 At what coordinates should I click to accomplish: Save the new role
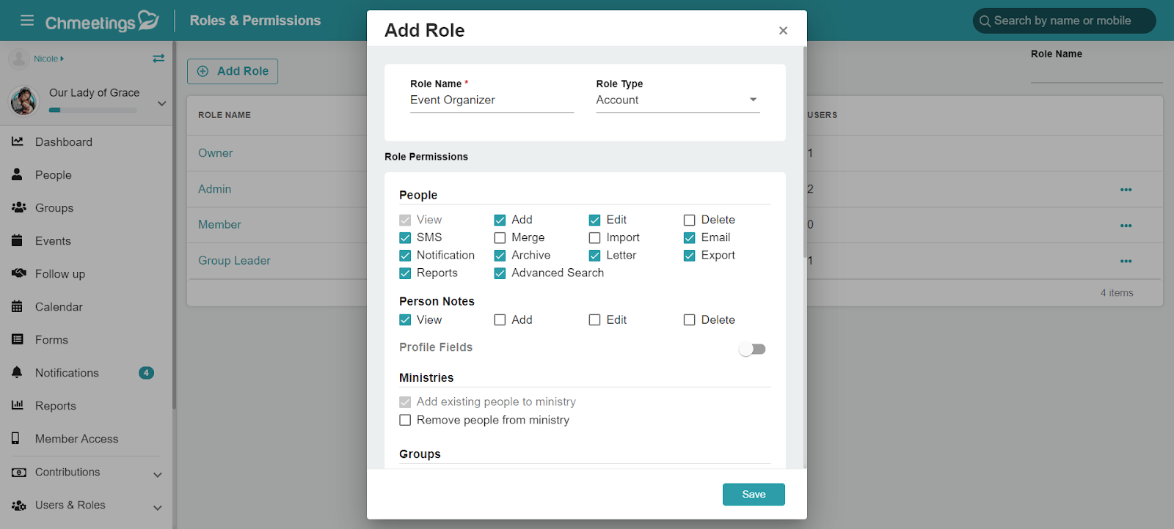click(x=754, y=495)
